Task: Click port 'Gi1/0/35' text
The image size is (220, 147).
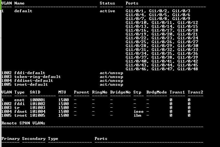Action: pyautogui.click(x=162, y=54)
